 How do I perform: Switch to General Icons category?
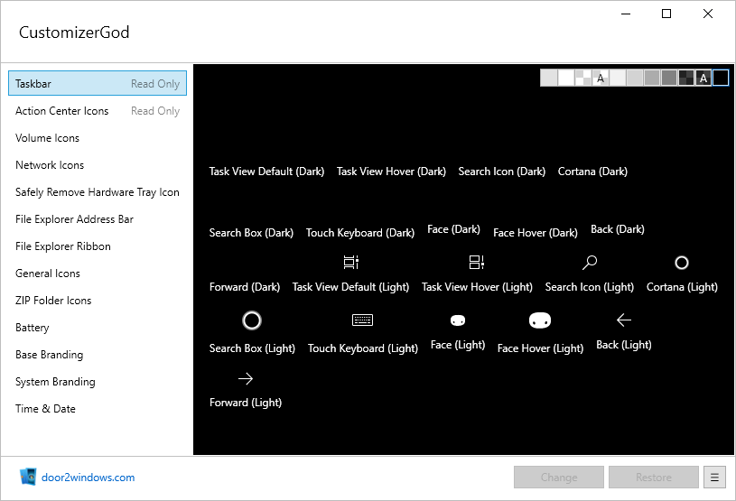point(98,274)
